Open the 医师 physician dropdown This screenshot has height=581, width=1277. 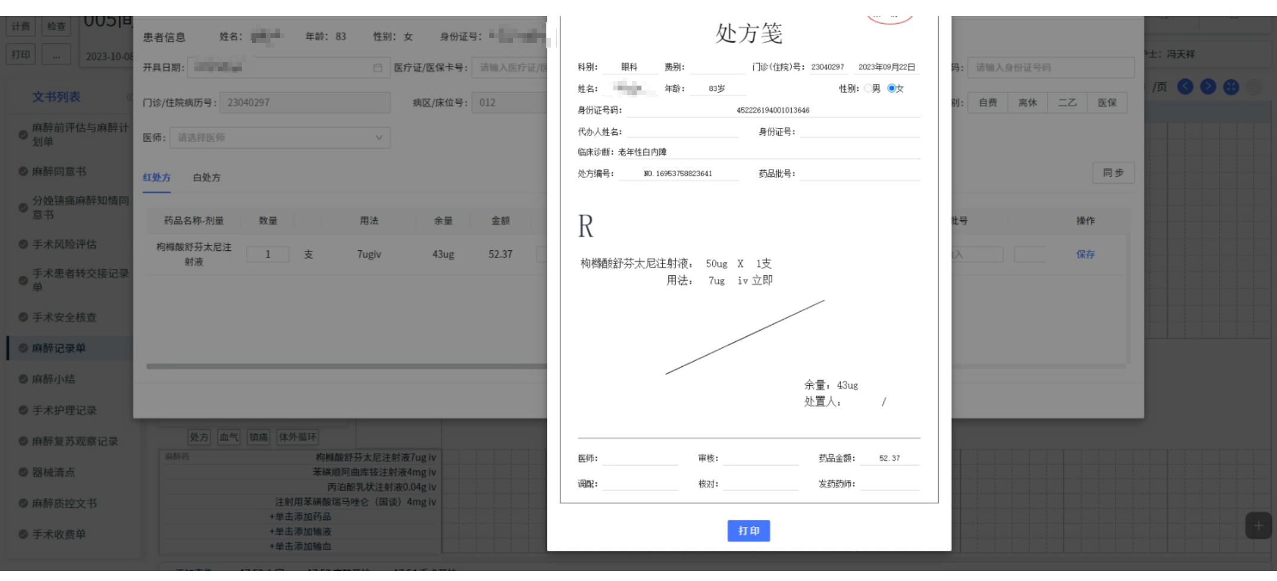(280, 137)
